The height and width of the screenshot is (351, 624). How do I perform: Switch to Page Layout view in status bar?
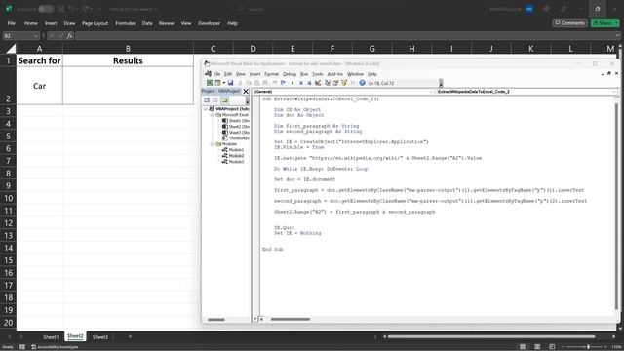point(537,347)
